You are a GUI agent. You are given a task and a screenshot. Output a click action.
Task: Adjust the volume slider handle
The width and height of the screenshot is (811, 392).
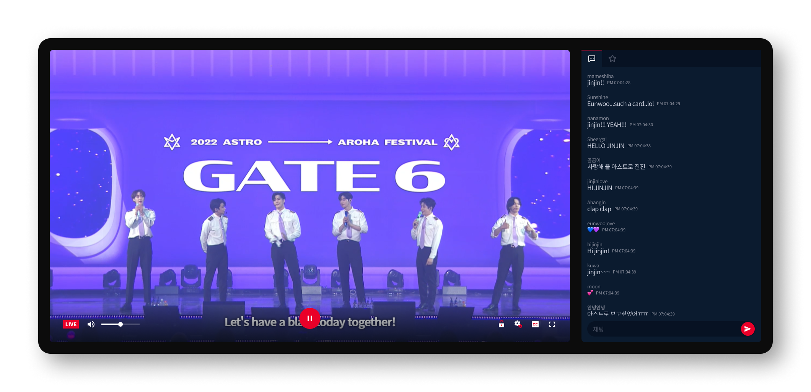pos(121,324)
